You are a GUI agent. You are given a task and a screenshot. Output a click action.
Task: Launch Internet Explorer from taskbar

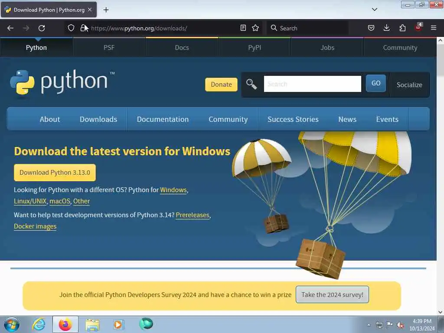coord(39,324)
